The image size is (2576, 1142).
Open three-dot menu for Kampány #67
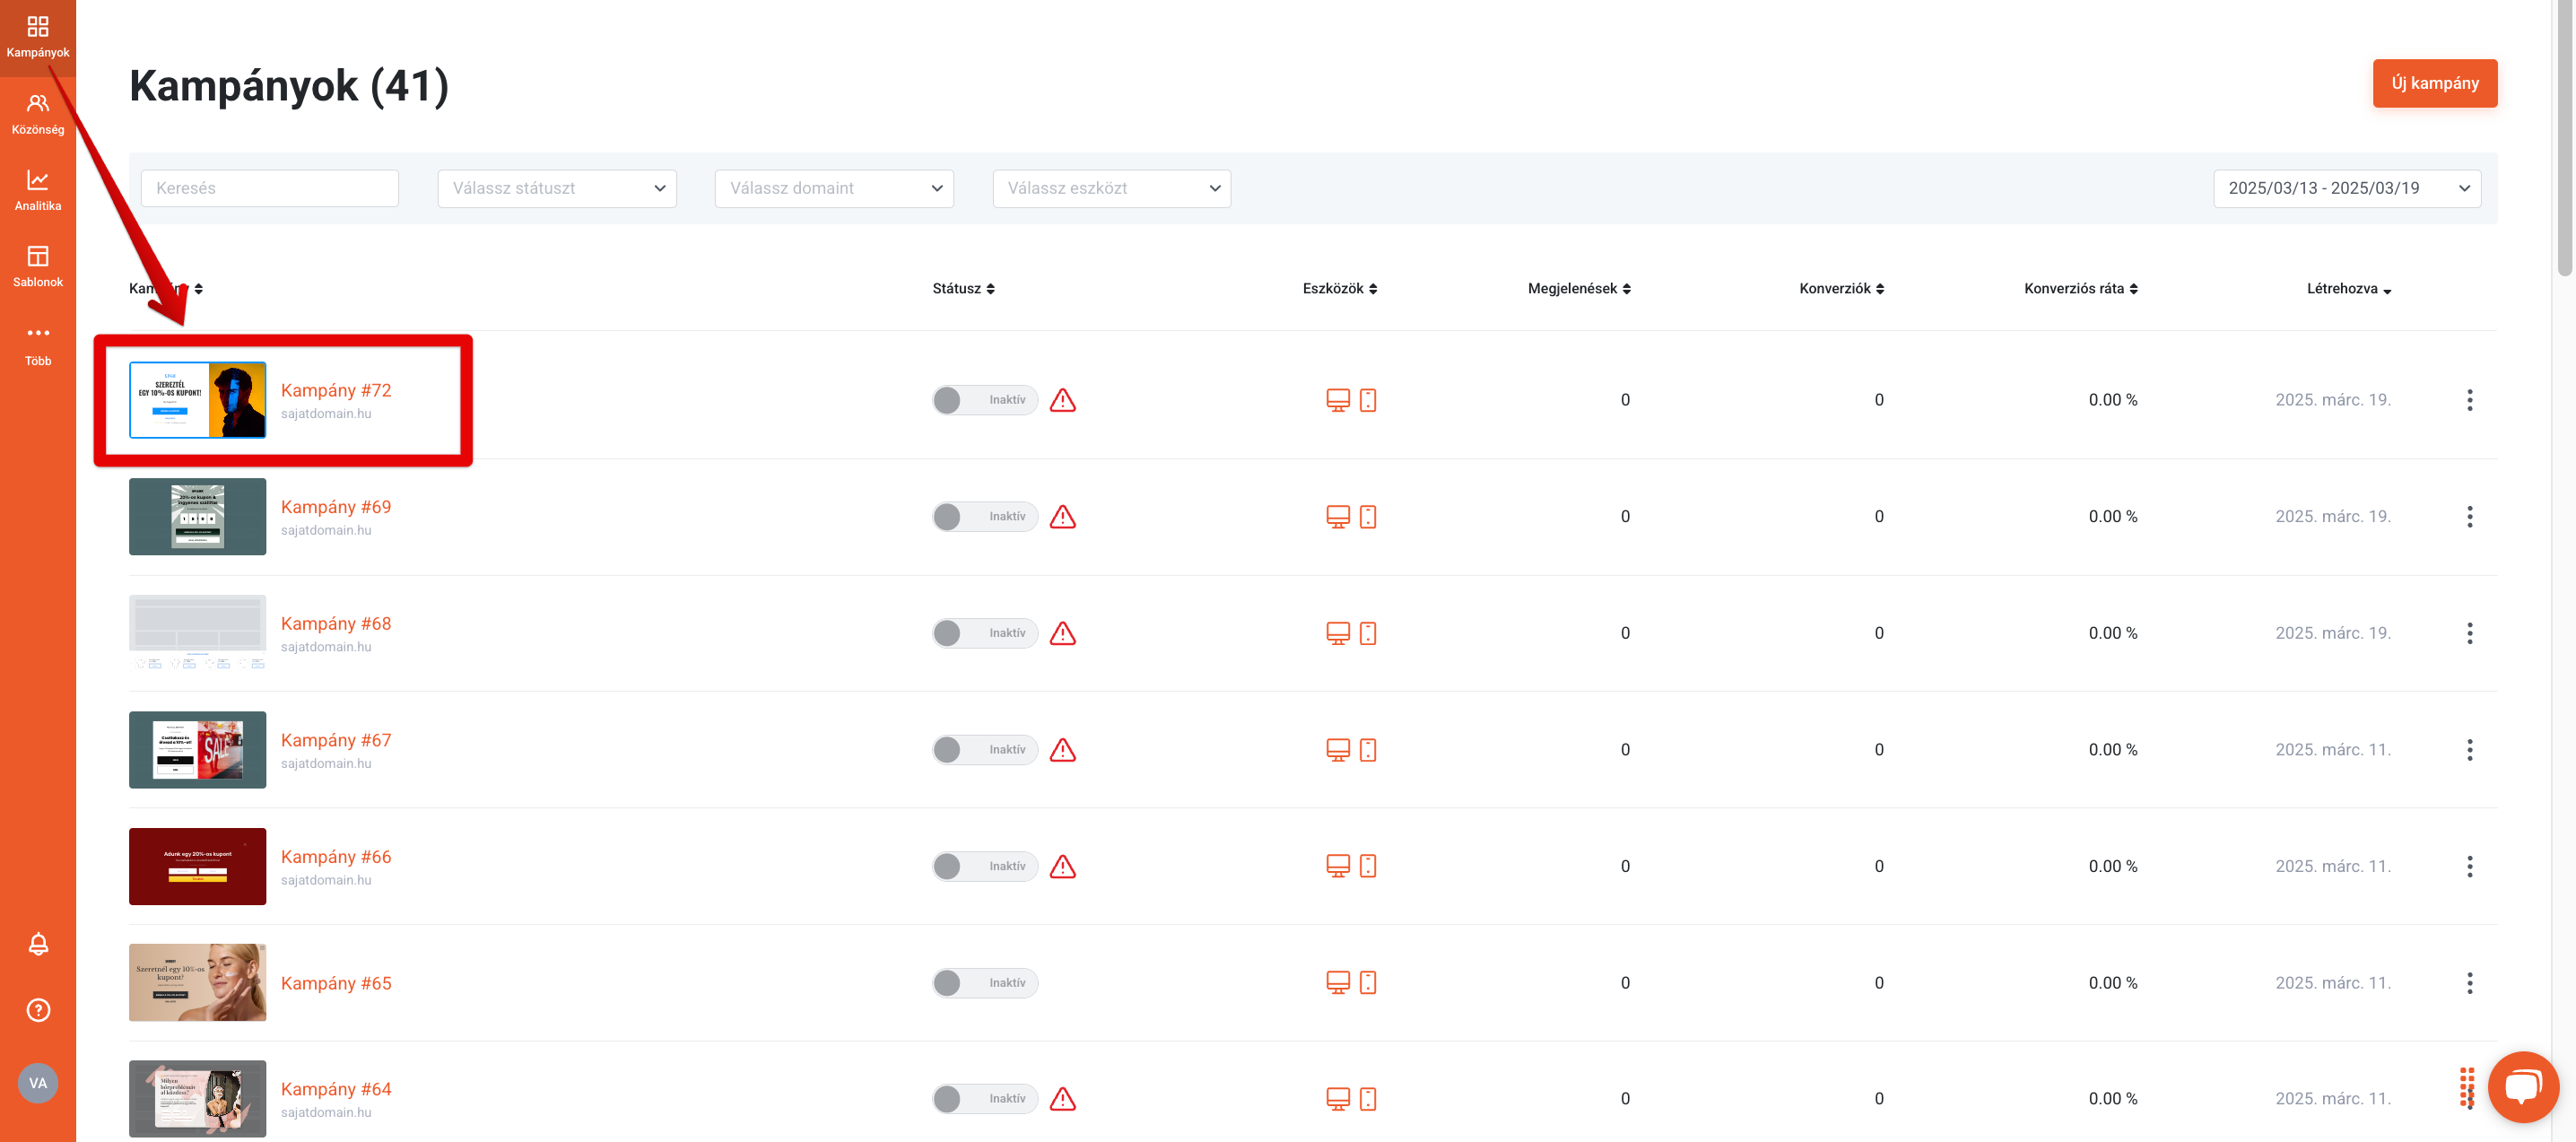click(x=2469, y=750)
